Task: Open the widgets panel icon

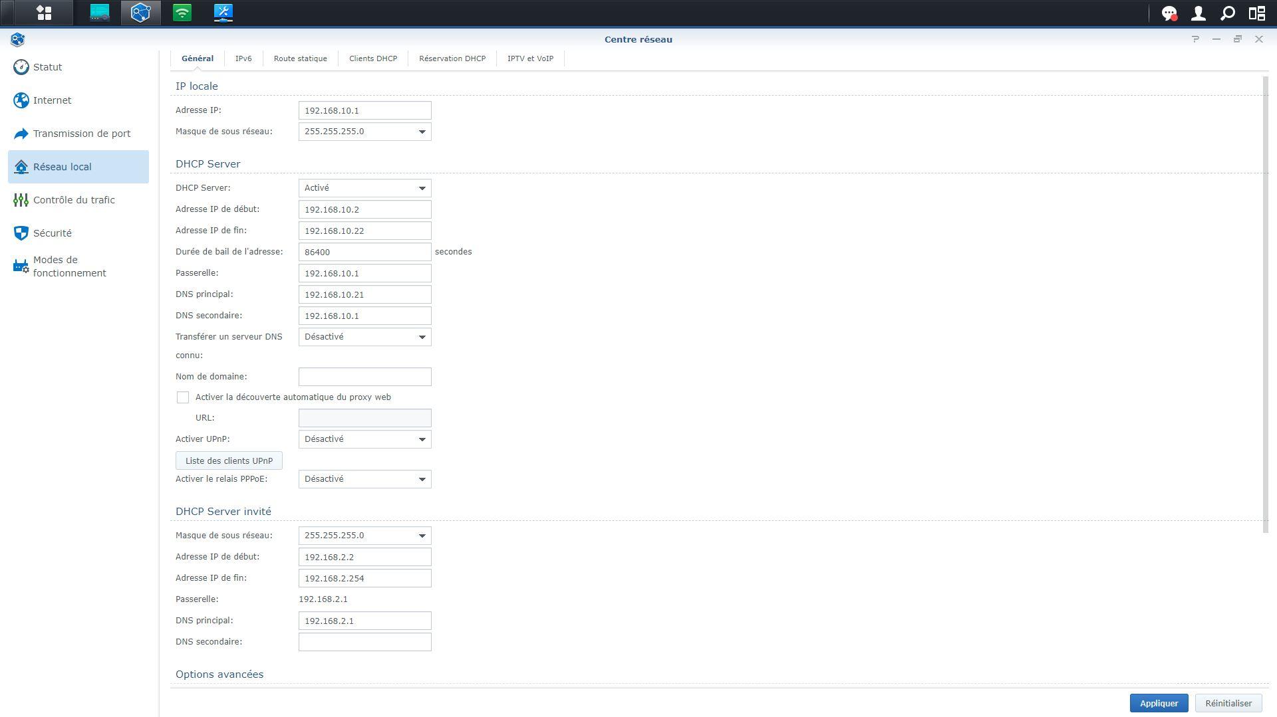Action: 1257,13
